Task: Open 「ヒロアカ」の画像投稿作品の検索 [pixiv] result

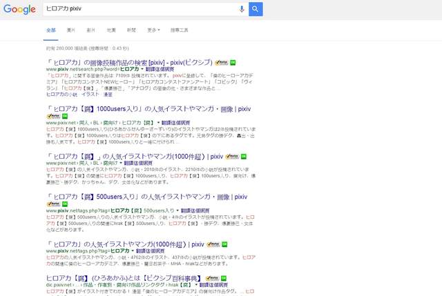Action: click(129, 62)
